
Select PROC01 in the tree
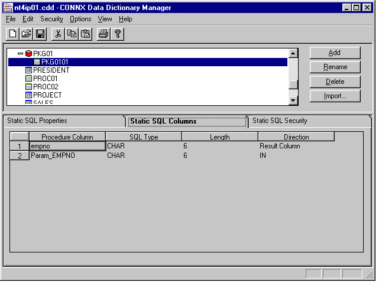point(46,79)
